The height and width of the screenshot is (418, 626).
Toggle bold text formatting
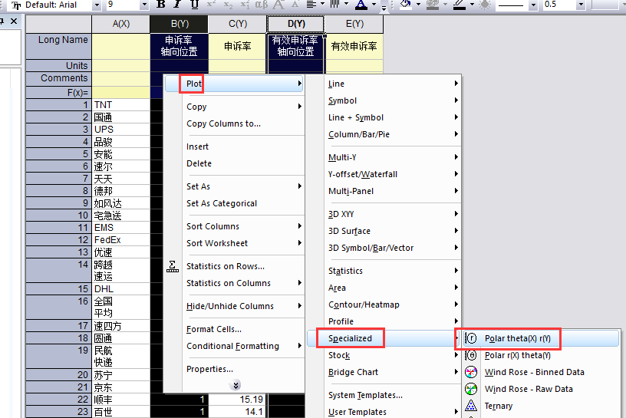point(161,5)
